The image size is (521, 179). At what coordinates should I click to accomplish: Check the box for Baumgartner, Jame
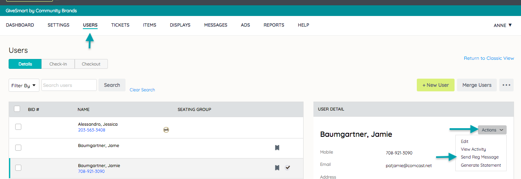pyautogui.click(x=18, y=147)
